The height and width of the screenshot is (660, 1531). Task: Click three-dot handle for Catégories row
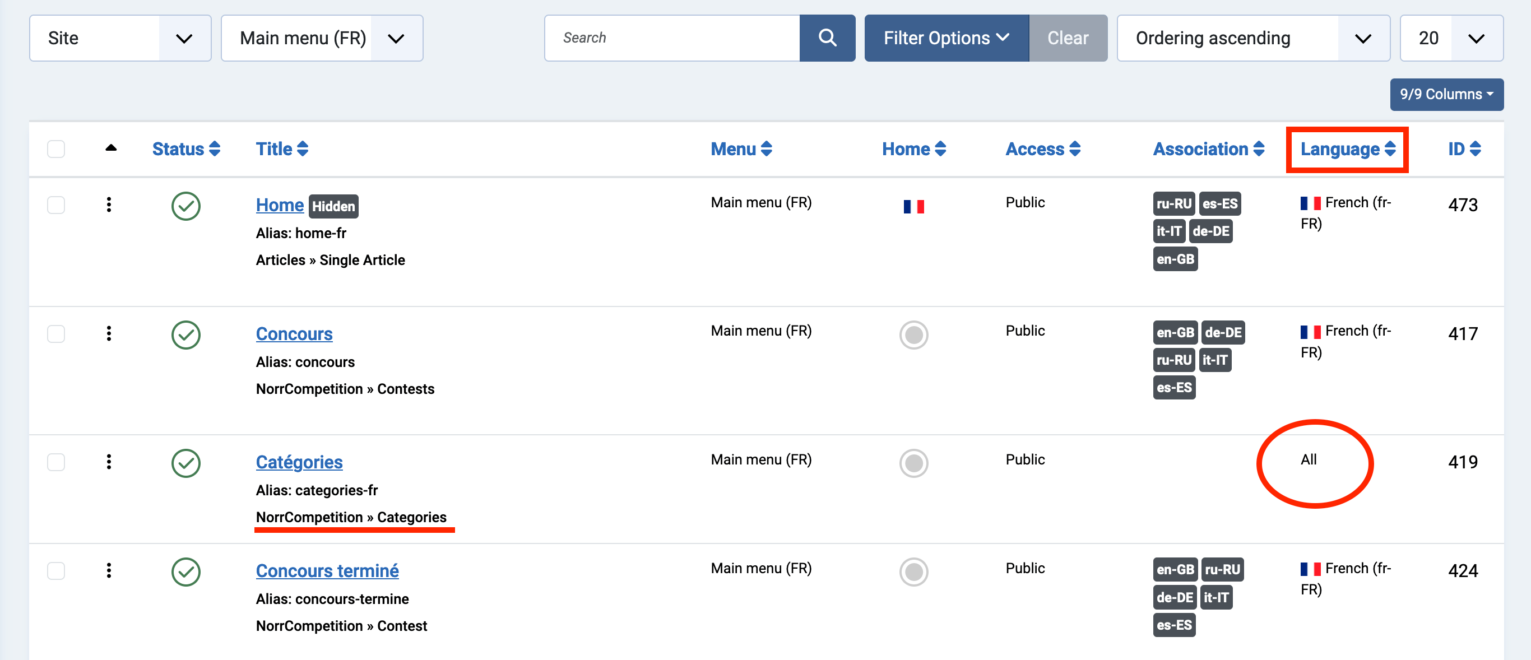point(109,462)
